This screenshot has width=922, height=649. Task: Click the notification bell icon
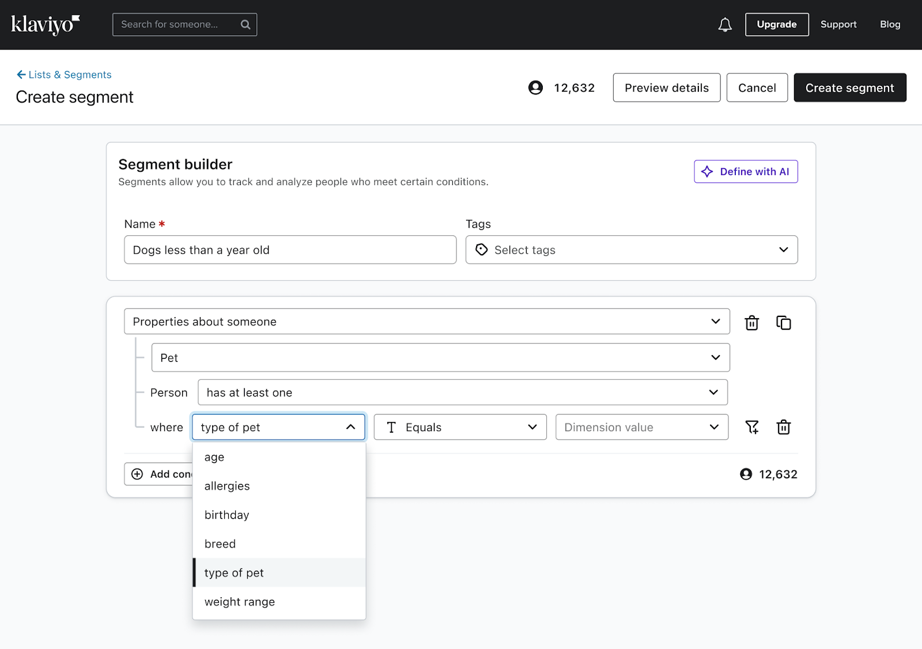(725, 25)
